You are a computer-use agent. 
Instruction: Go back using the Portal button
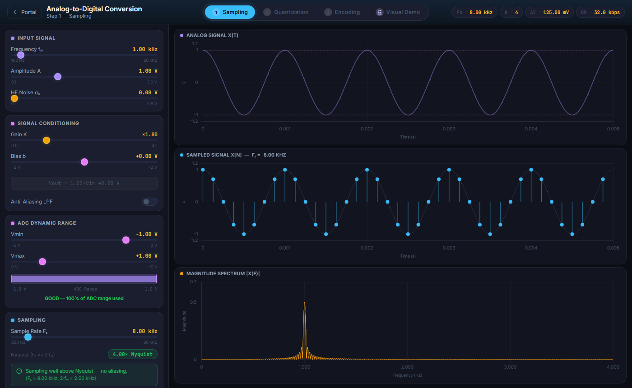[x=25, y=12]
